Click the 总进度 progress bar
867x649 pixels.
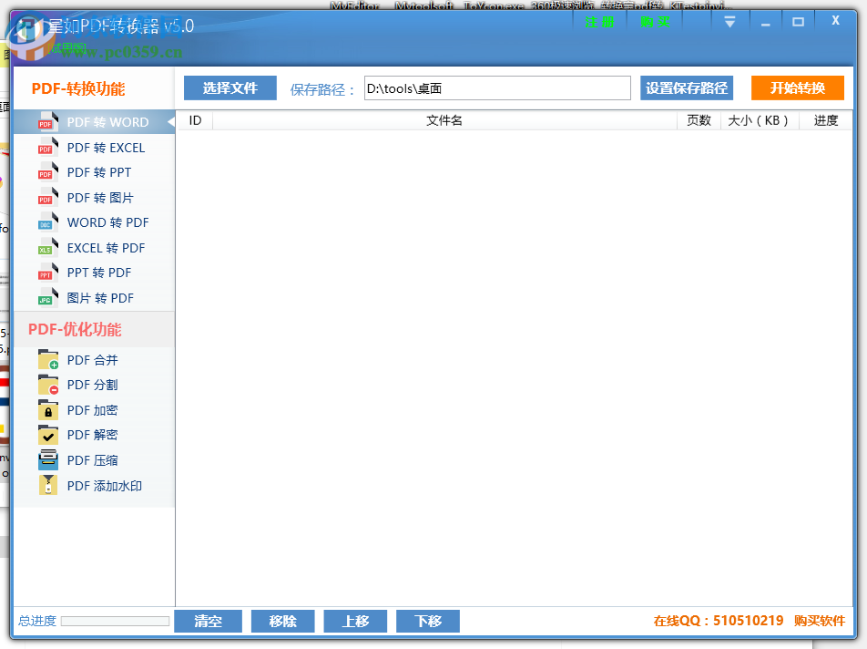[115, 621]
